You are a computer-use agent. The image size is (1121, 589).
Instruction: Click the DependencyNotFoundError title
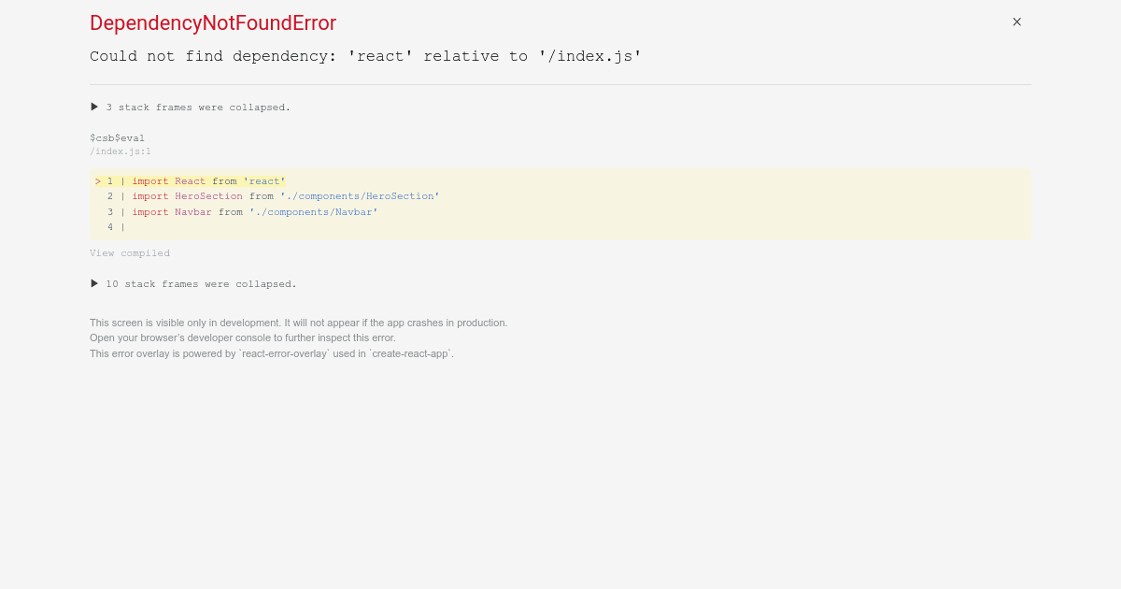[213, 23]
